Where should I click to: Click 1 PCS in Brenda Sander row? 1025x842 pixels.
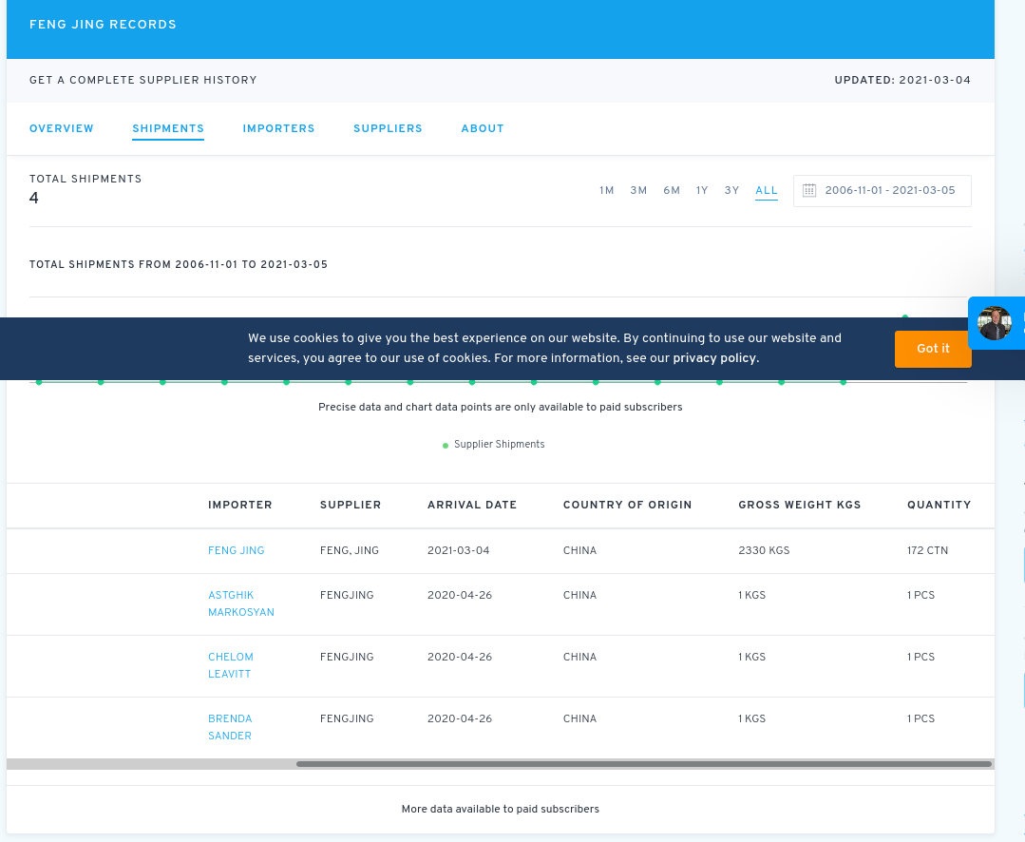coord(921,718)
